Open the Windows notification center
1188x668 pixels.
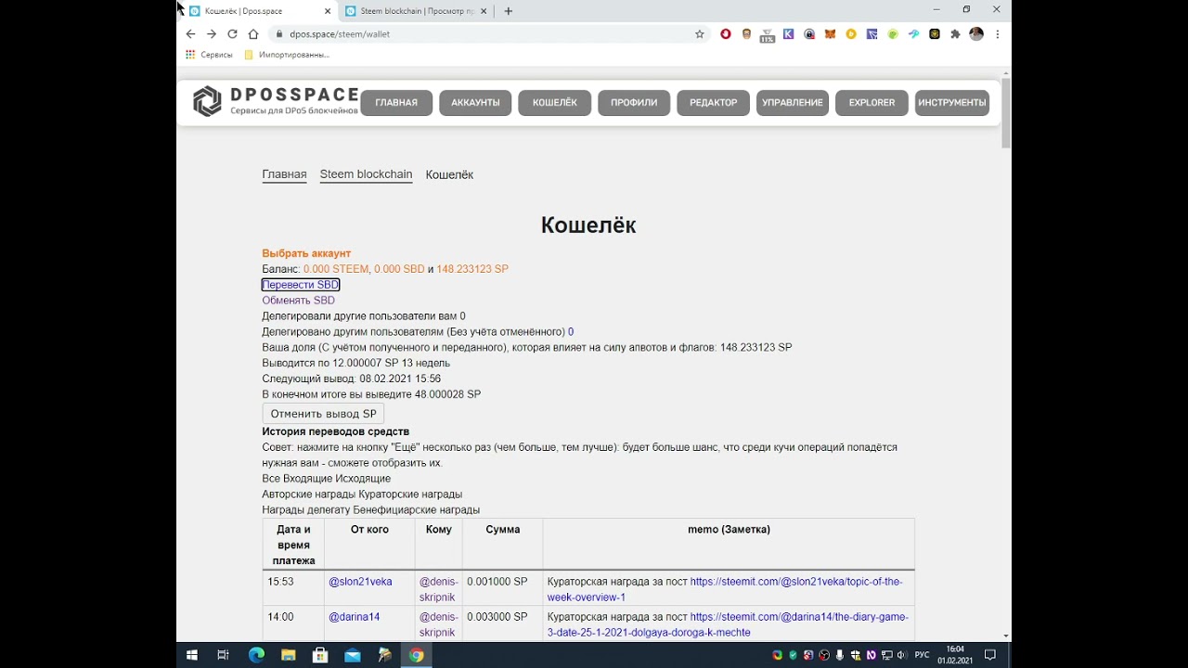tap(990, 655)
